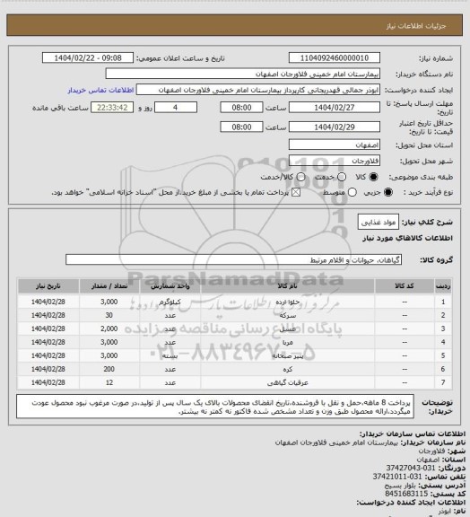Click the مواد غذایی description box
Screen dimensions: 470x517
[x=379, y=222]
